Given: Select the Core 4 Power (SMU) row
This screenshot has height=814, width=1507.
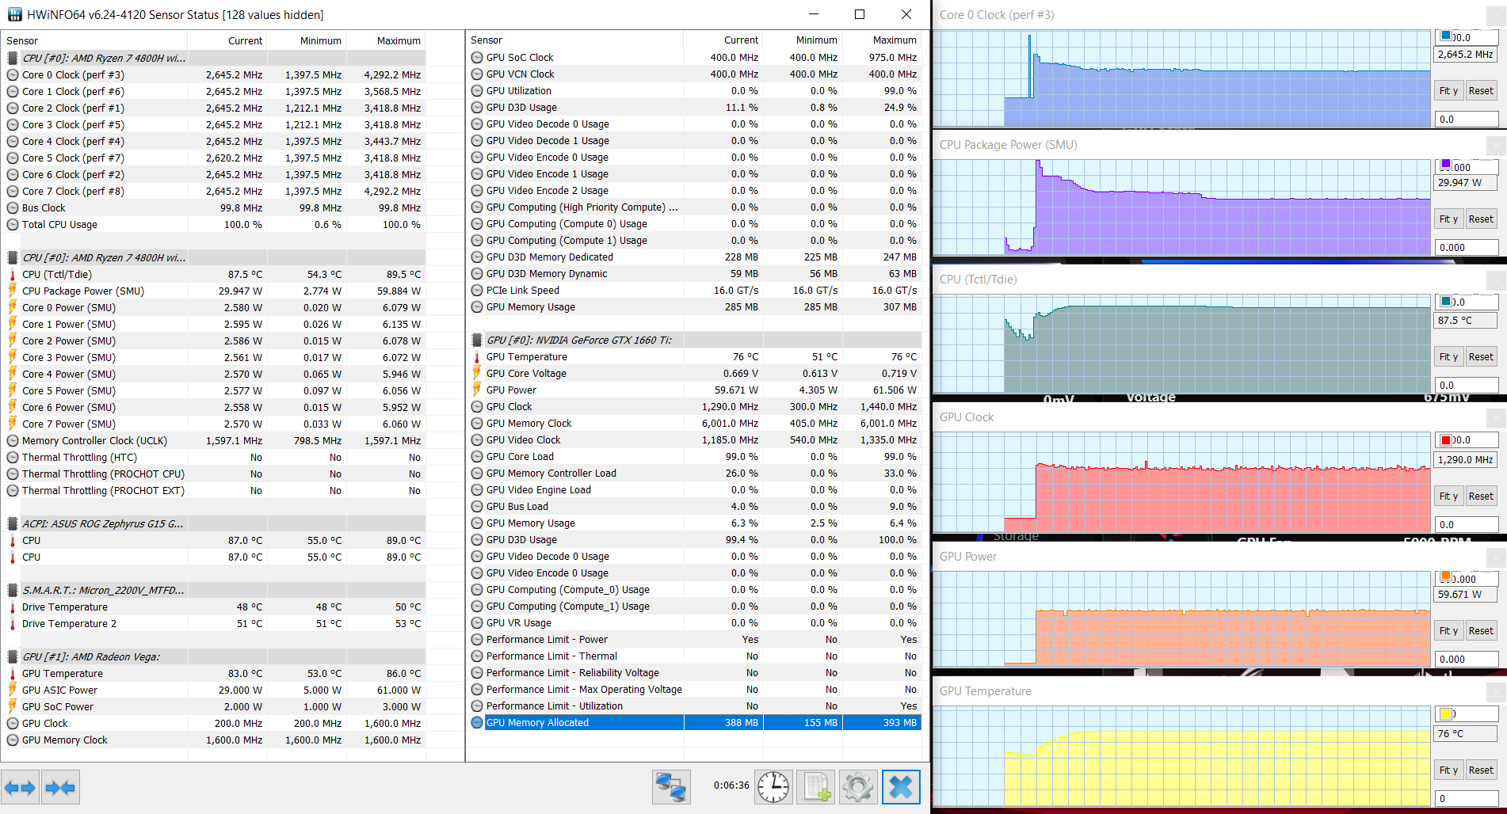Looking at the screenshot, I should point(214,375).
